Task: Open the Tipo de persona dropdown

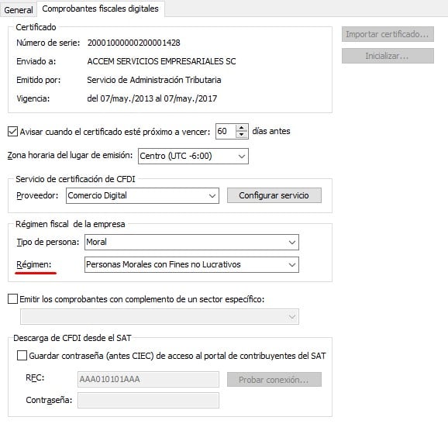Action: click(x=191, y=243)
